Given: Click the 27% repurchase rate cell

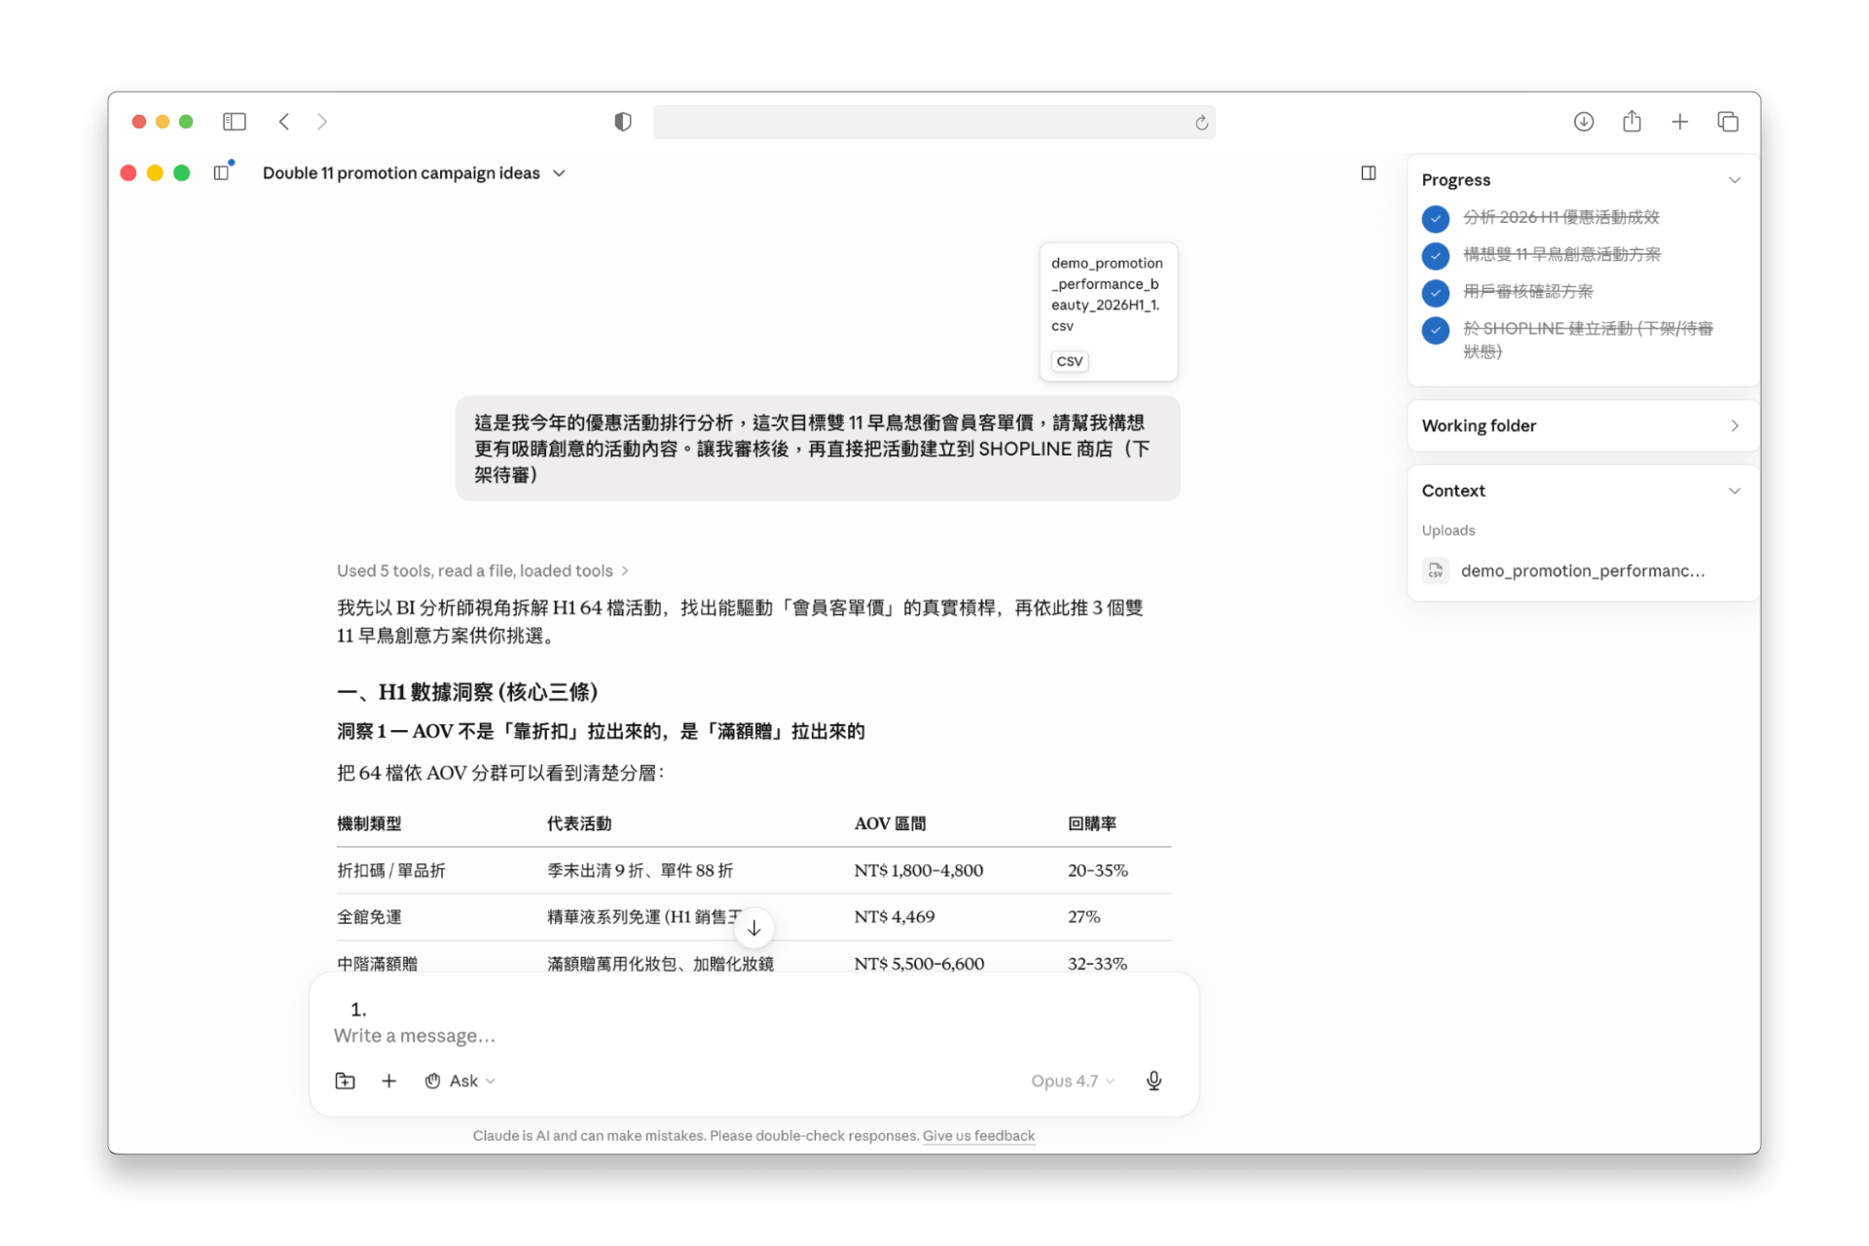Looking at the screenshot, I should [x=1084, y=917].
